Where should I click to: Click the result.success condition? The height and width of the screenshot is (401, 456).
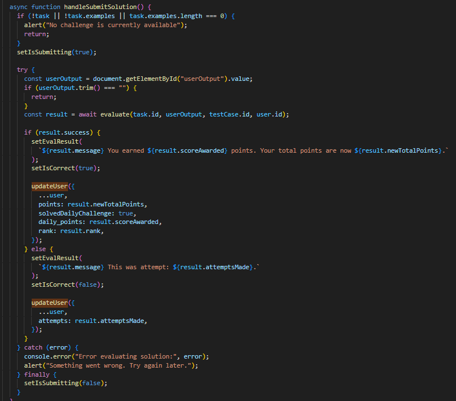click(66, 132)
